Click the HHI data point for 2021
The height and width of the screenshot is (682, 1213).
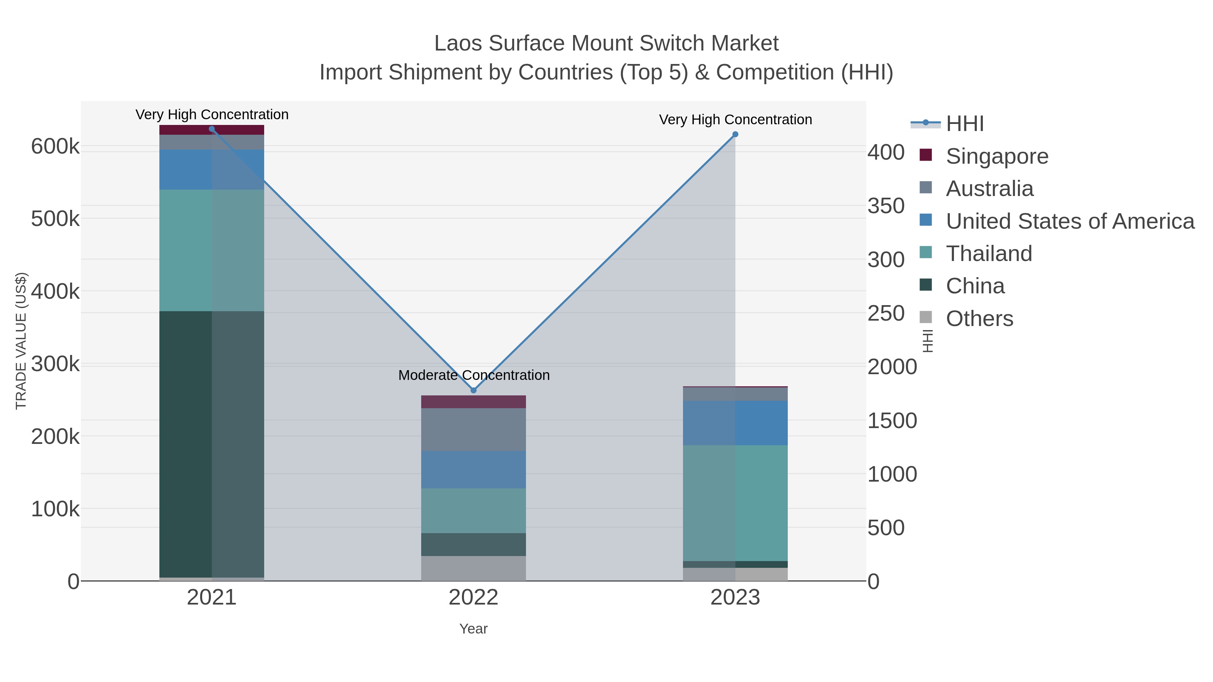click(x=211, y=129)
